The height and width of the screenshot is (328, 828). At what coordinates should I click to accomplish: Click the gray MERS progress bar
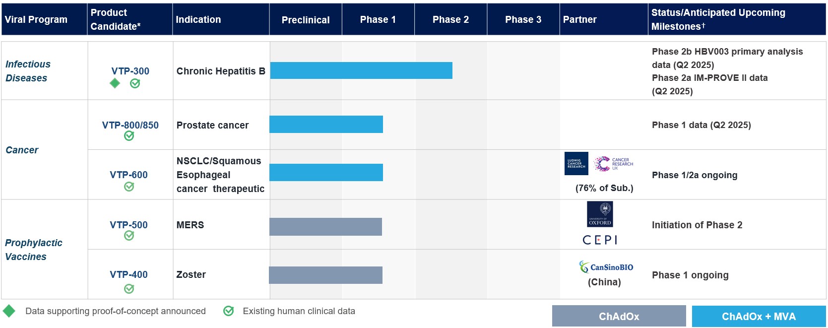[325, 226]
